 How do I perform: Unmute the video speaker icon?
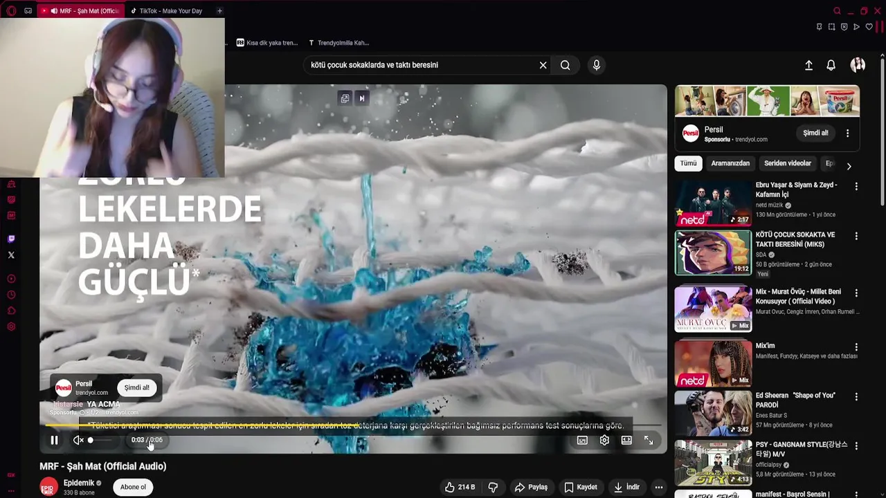tap(78, 440)
